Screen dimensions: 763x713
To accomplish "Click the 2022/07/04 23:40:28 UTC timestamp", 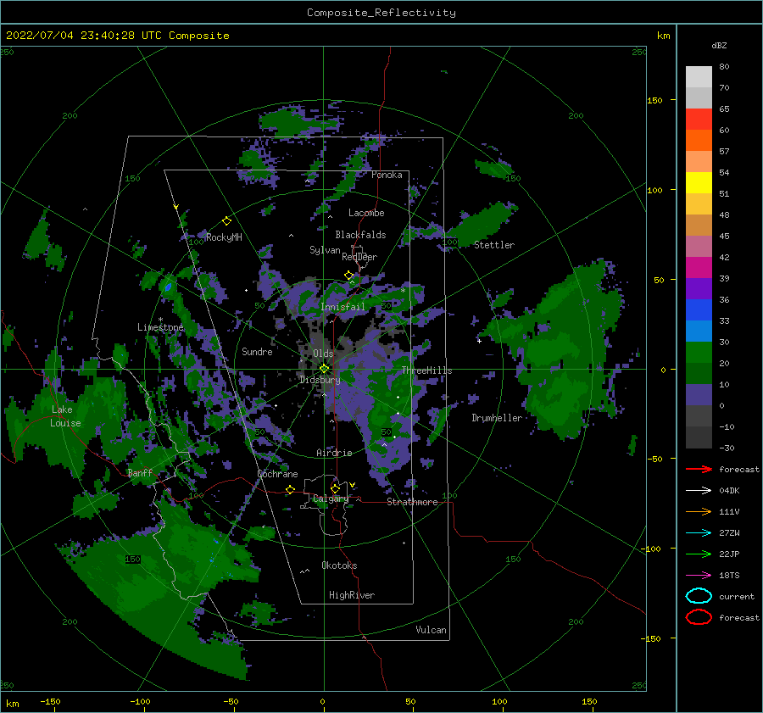I will 83,36.
